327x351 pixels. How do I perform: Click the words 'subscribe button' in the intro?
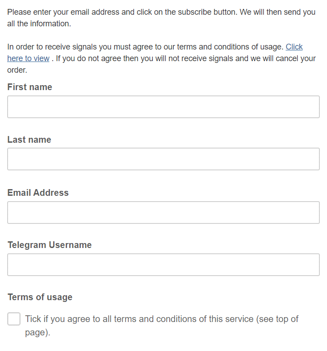point(207,12)
